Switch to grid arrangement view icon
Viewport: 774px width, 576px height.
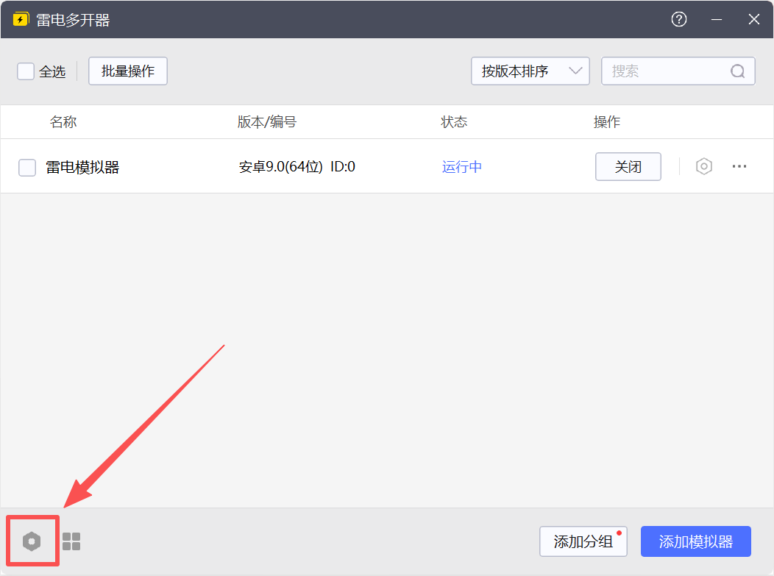pyautogui.click(x=71, y=542)
